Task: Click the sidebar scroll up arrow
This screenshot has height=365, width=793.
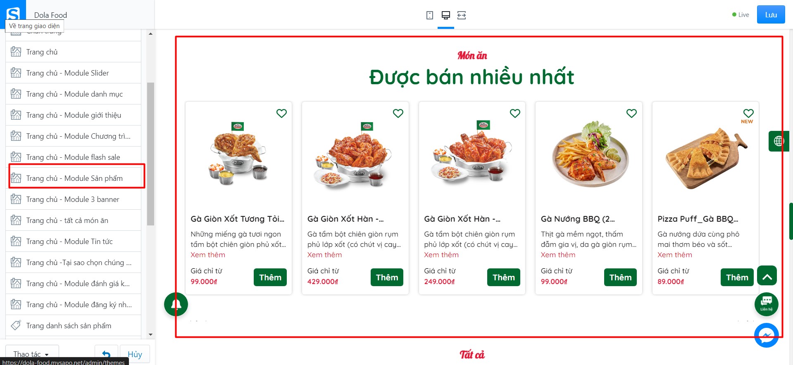Action: pos(150,33)
